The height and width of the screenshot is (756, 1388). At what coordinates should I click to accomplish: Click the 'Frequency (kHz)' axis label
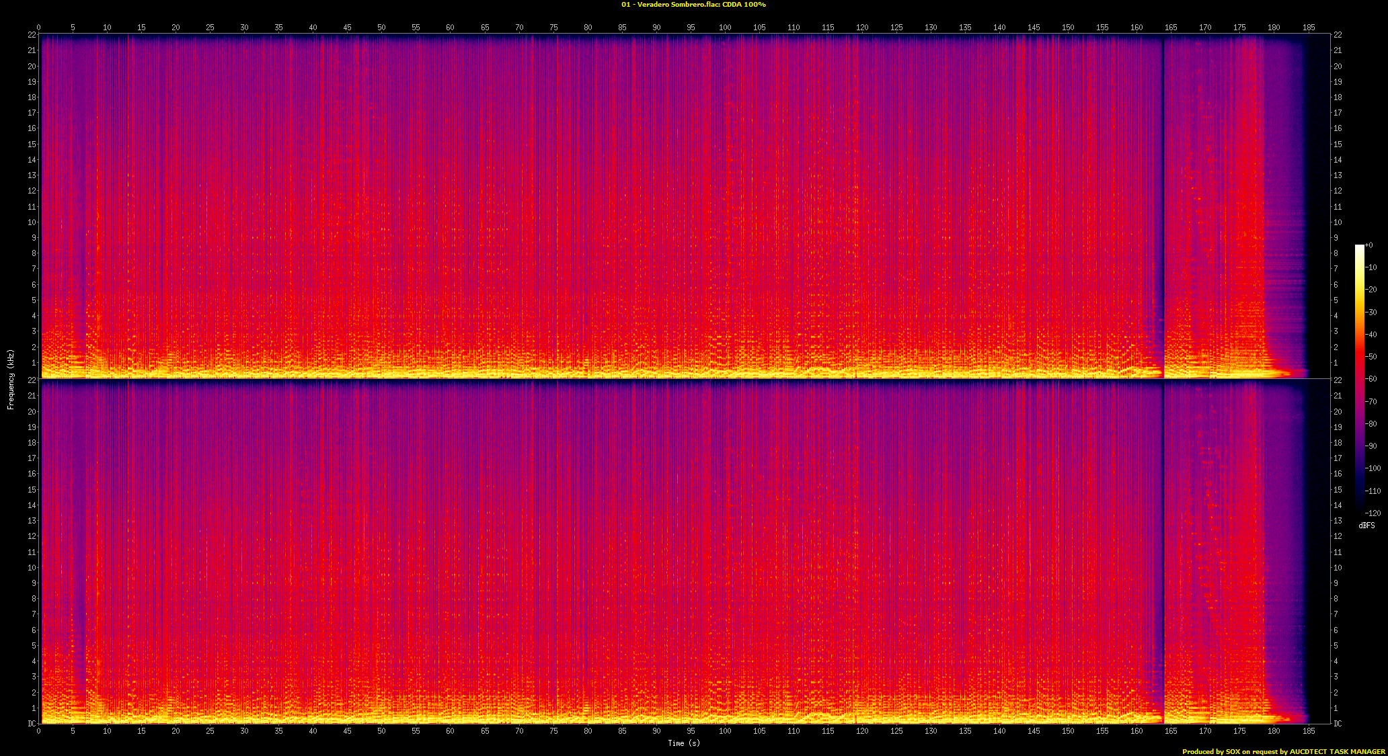coord(11,379)
